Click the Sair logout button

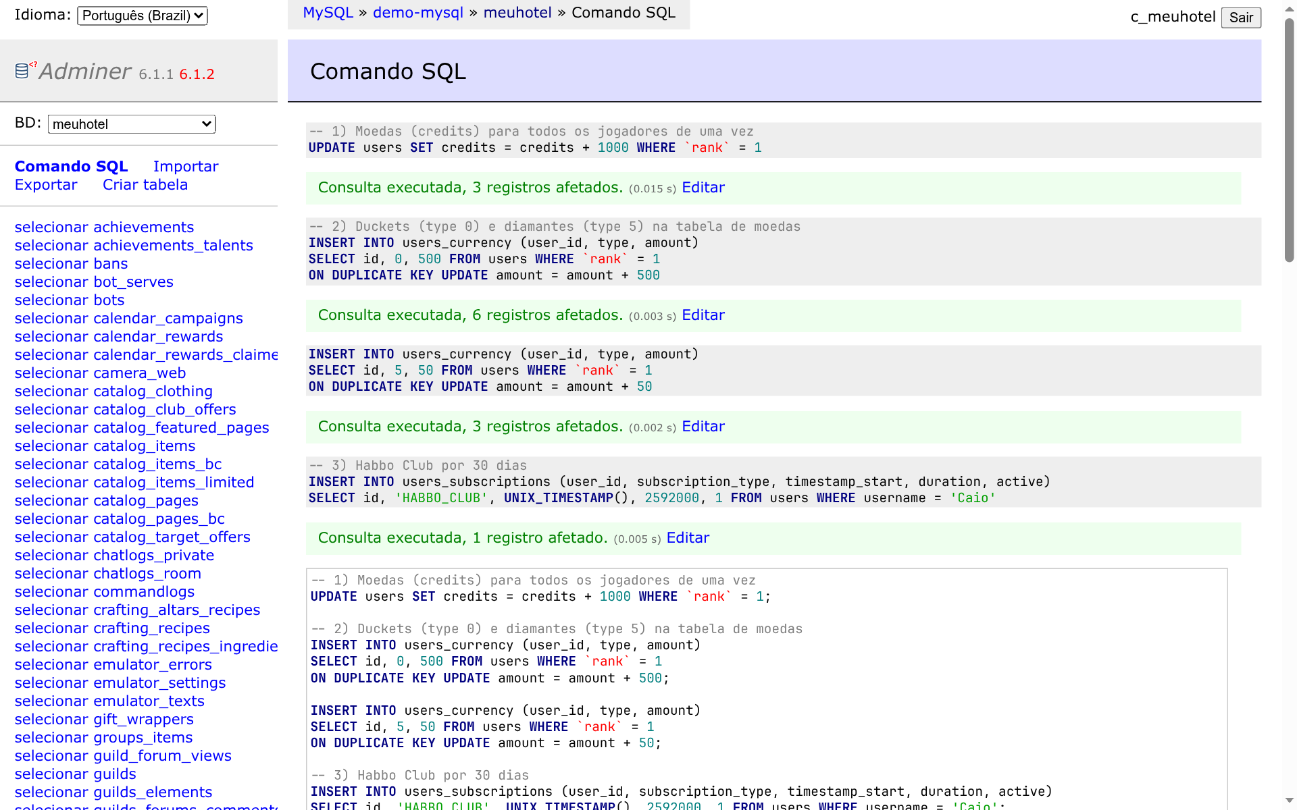(x=1241, y=18)
